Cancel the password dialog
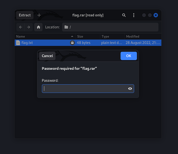Screen dimensions: 178x154 point(47,56)
